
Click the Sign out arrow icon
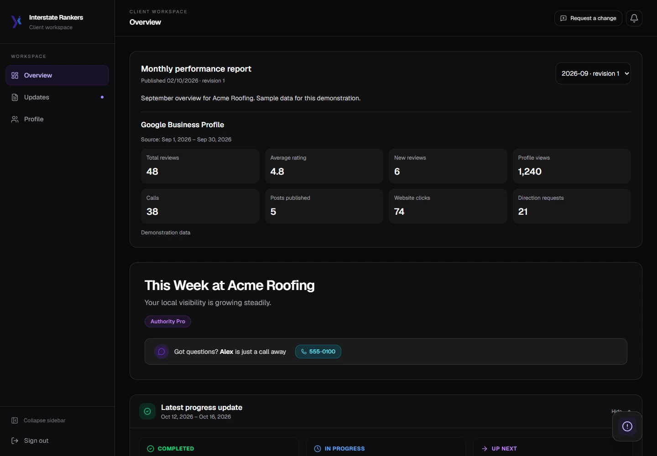[x=15, y=440]
